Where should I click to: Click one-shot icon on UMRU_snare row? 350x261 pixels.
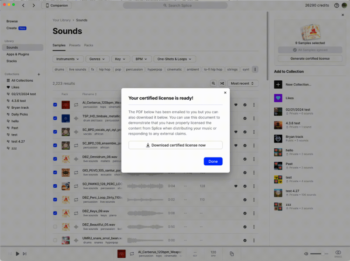(76, 240)
